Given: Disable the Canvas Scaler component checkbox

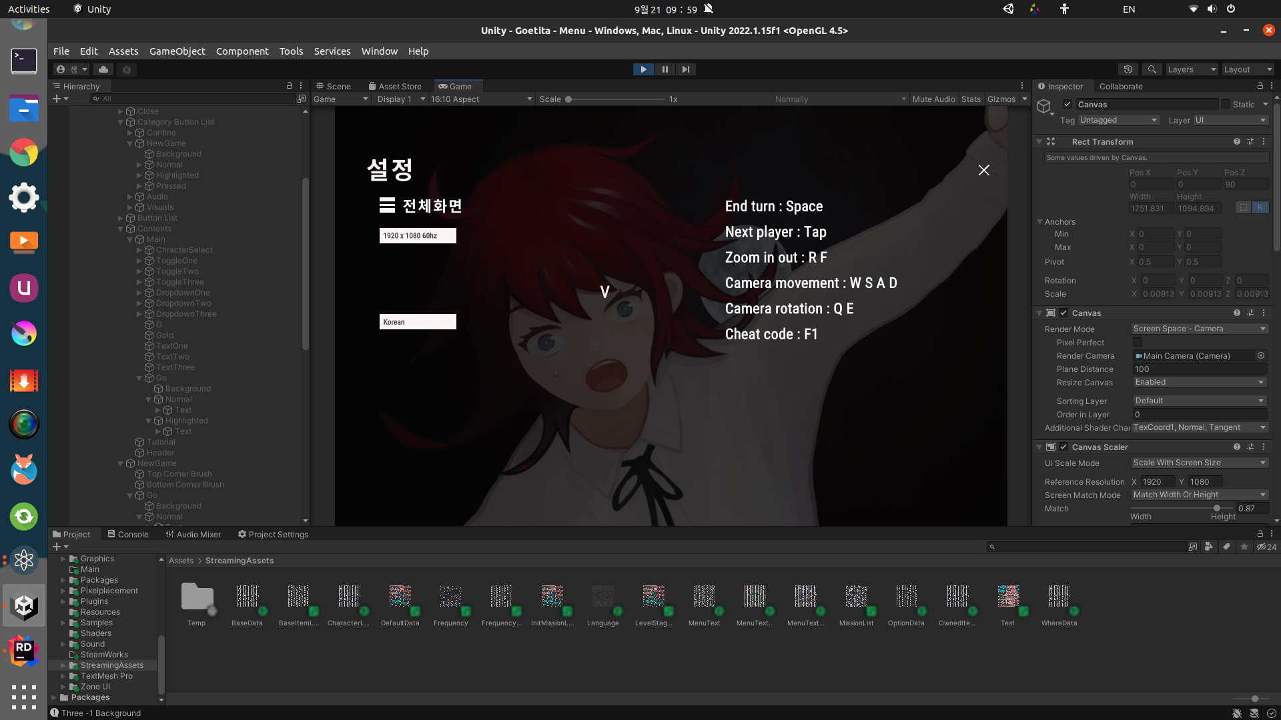Looking at the screenshot, I should coord(1063,447).
